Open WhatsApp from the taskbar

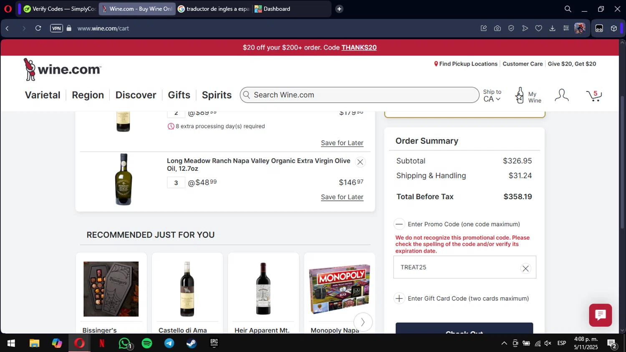pyautogui.click(x=124, y=343)
